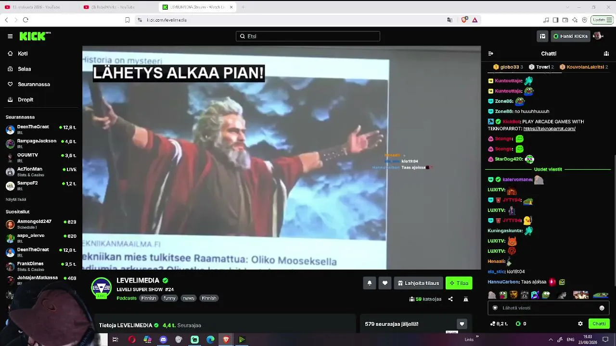This screenshot has width=616, height=346.
Task: Open OGUMTV channel in sidebar
Action: (41, 157)
